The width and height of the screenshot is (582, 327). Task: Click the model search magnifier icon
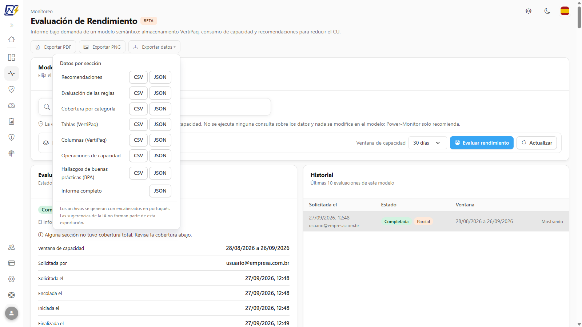47,107
